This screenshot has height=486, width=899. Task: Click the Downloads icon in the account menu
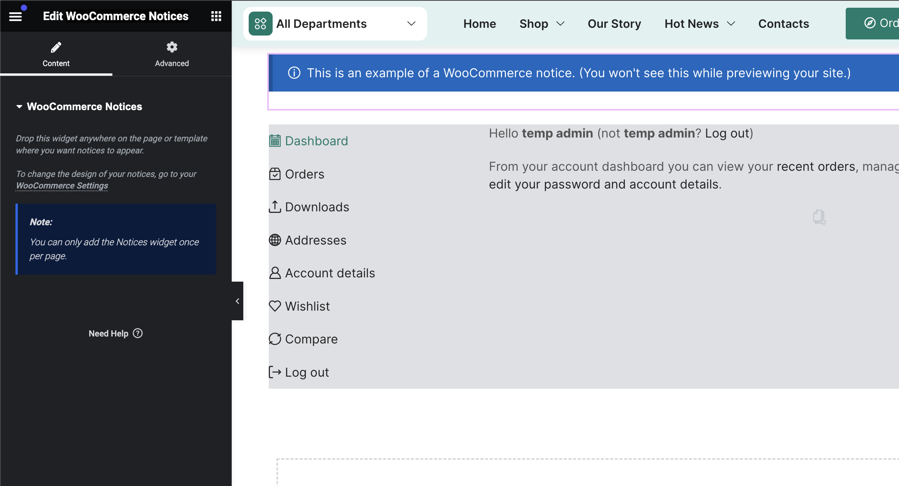click(x=275, y=207)
